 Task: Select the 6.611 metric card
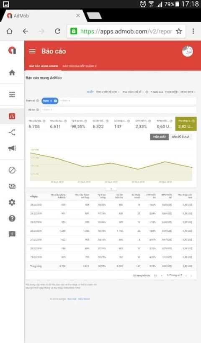[58, 124]
